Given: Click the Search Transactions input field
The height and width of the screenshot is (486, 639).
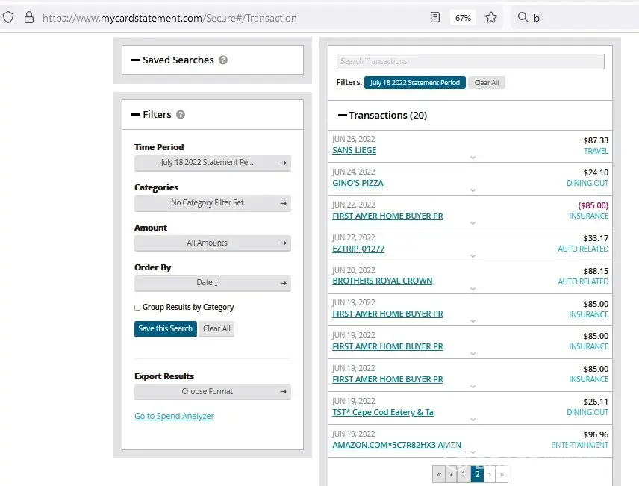Looking at the screenshot, I should coord(470,62).
